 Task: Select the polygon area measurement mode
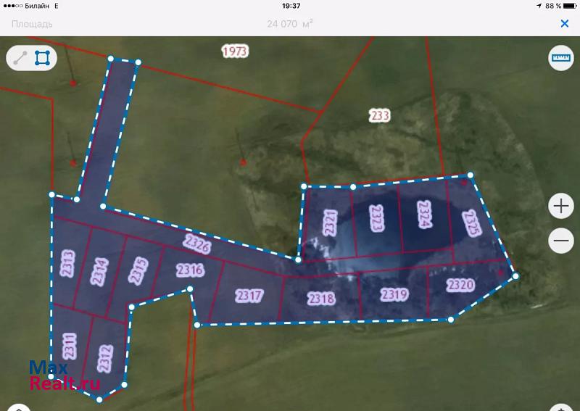tap(43, 58)
